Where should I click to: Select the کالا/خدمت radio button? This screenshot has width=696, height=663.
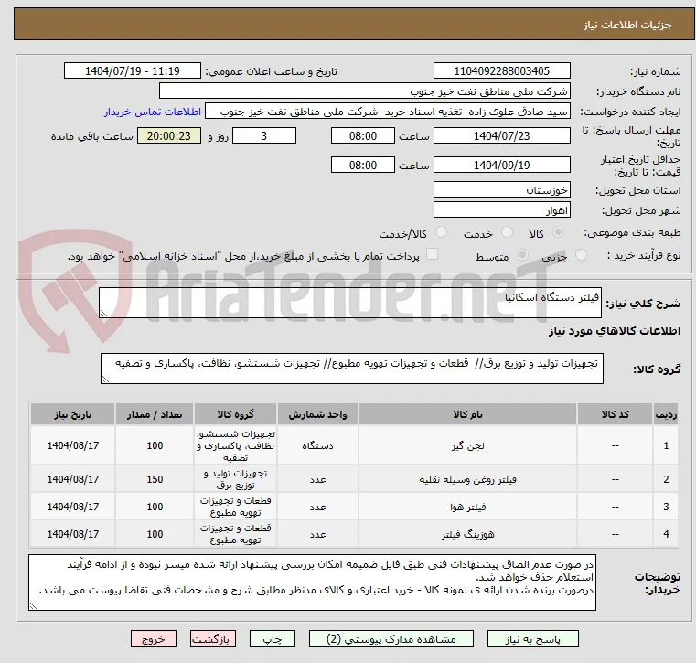(441, 232)
